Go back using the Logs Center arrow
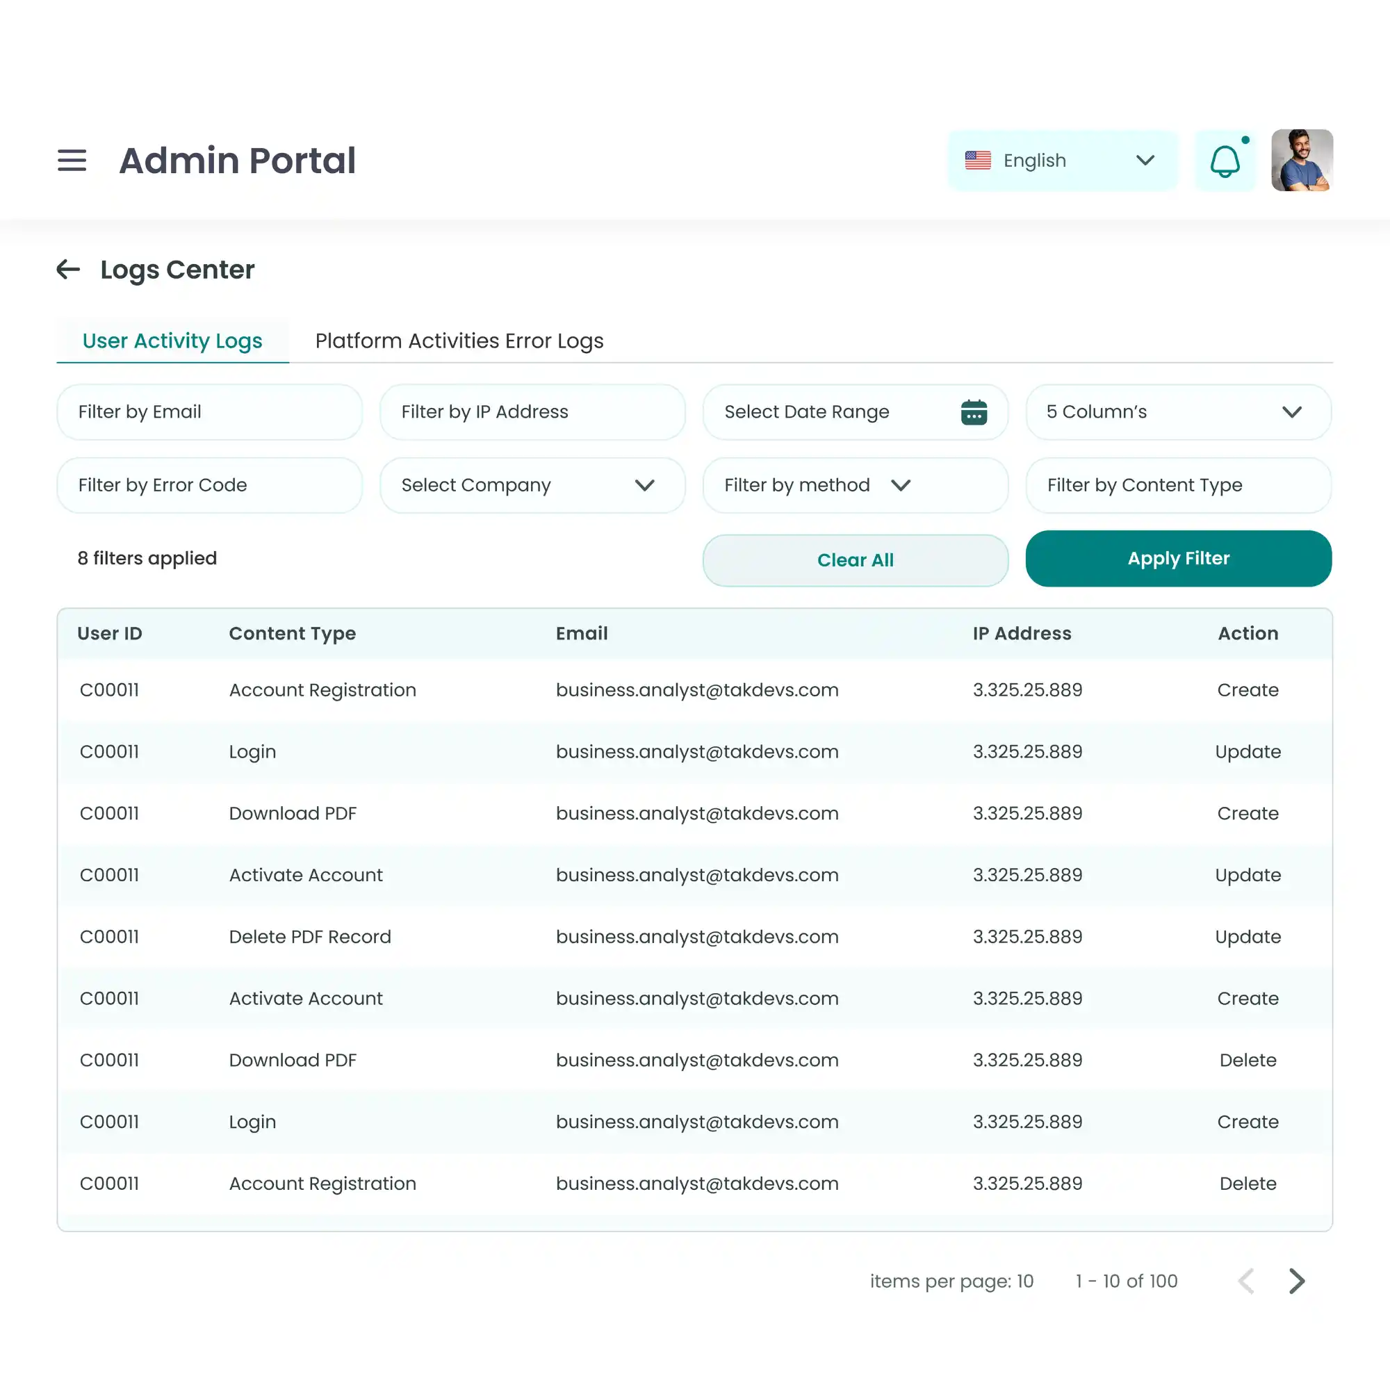The image size is (1390, 1390). coord(68,270)
